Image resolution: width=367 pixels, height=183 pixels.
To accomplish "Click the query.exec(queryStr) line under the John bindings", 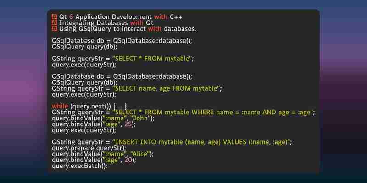I will (x=84, y=130).
